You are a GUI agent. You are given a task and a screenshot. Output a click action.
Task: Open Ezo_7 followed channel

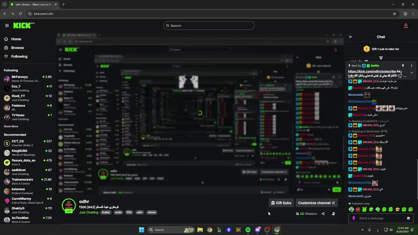pos(28,88)
